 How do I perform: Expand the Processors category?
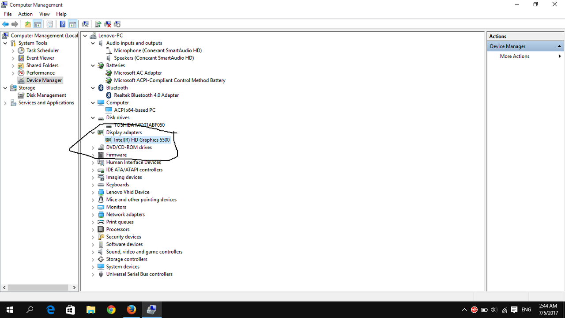point(93,230)
